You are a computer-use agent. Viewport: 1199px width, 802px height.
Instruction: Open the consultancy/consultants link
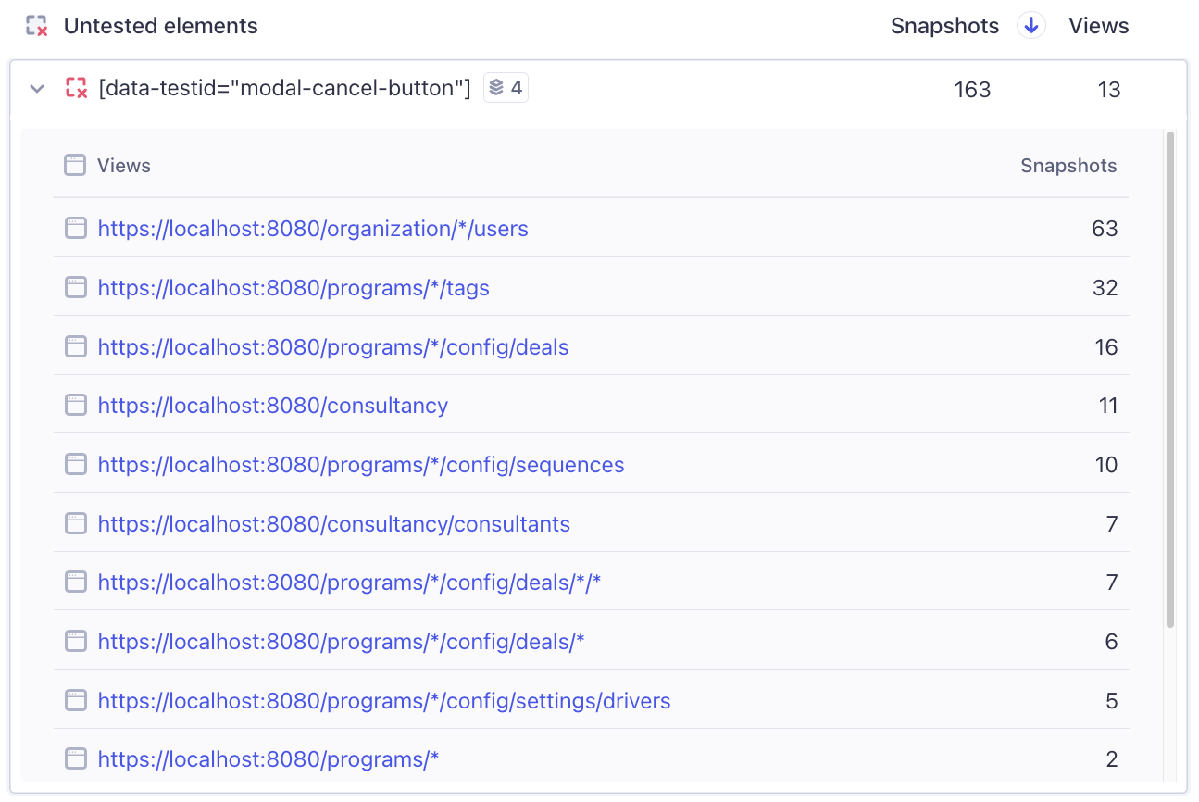[333, 523]
